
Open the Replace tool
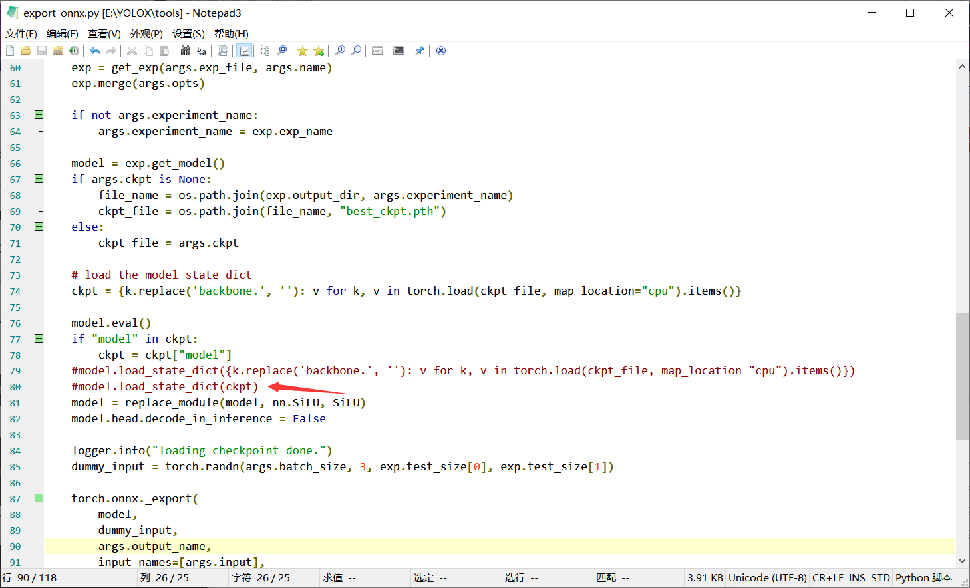pos(201,50)
